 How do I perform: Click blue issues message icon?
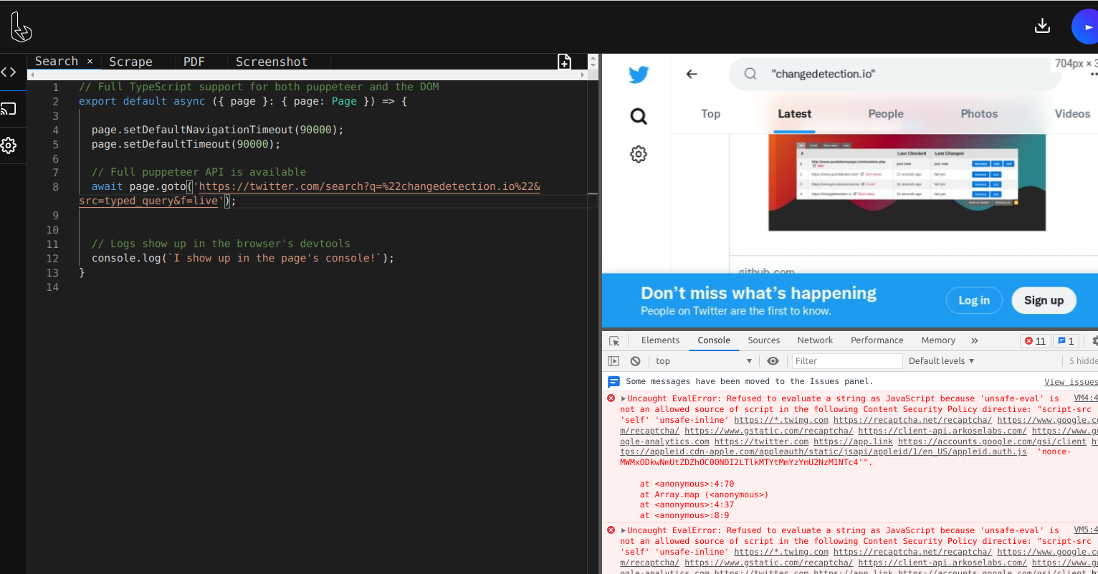click(614, 382)
